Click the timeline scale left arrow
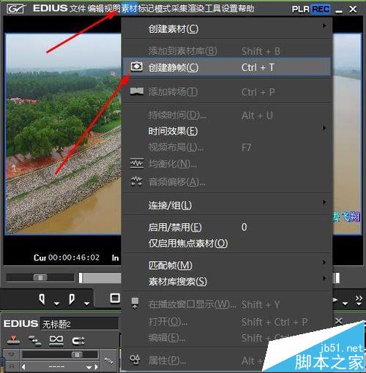The width and height of the screenshot is (366, 373). [23, 366]
